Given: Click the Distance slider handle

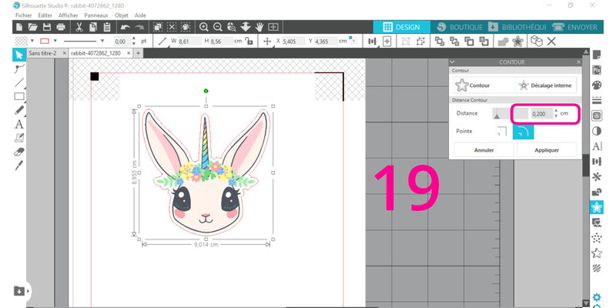Looking at the screenshot, I should coord(497,114).
